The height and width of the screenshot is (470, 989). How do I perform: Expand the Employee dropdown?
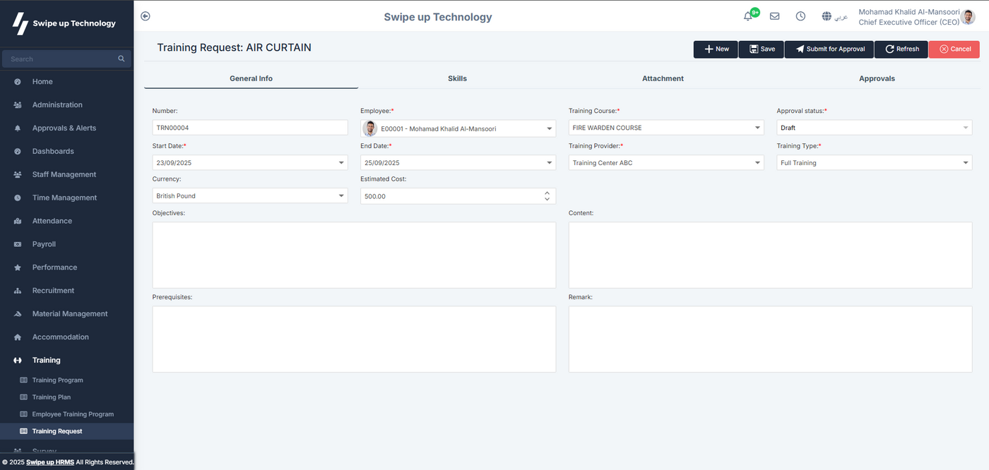(550, 129)
